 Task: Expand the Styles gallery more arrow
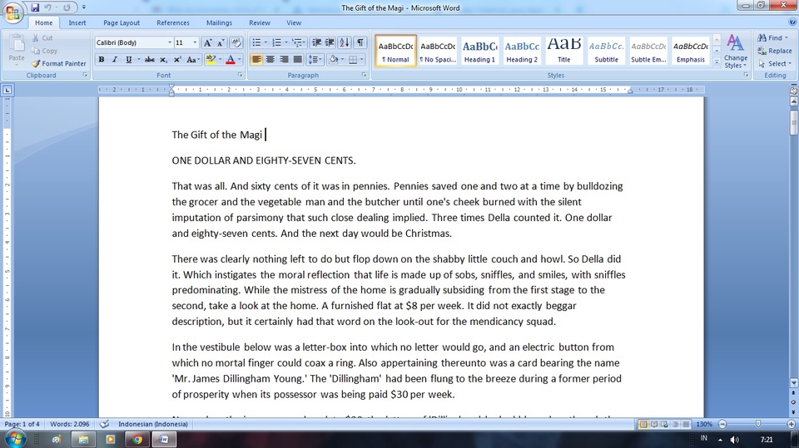(717, 62)
